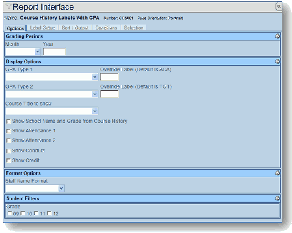This screenshot has height=233, width=292.
Task: Expand the Course Title to show dropdown
Action: pyautogui.click(x=95, y=111)
